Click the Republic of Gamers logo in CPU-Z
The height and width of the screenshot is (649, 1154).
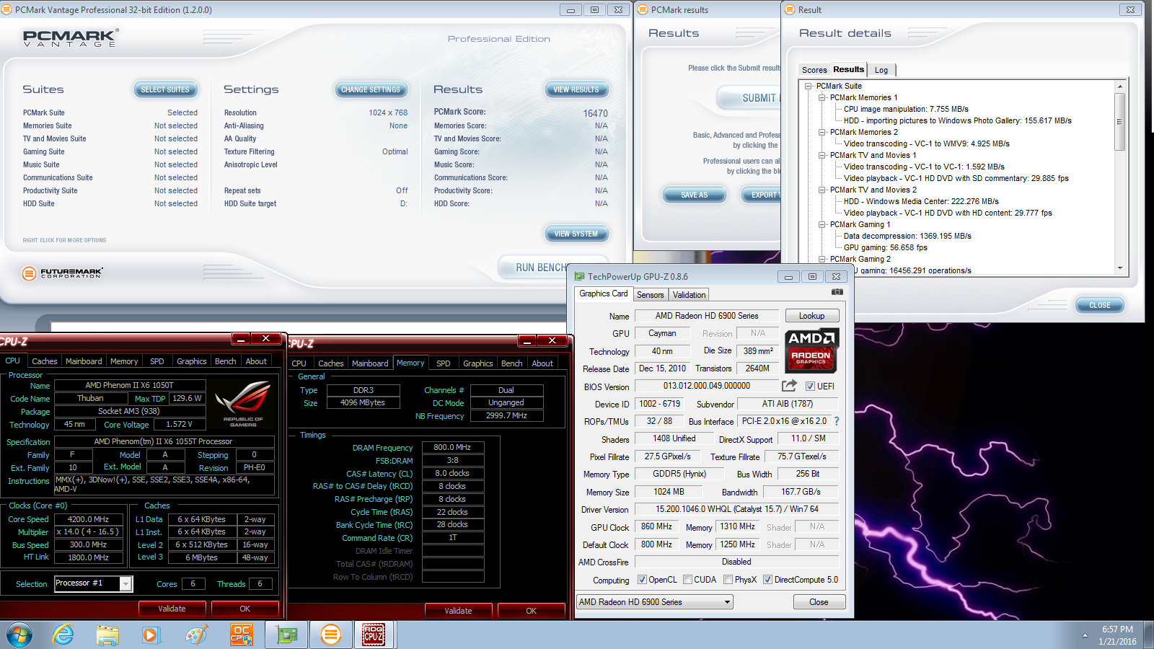pos(243,404)
